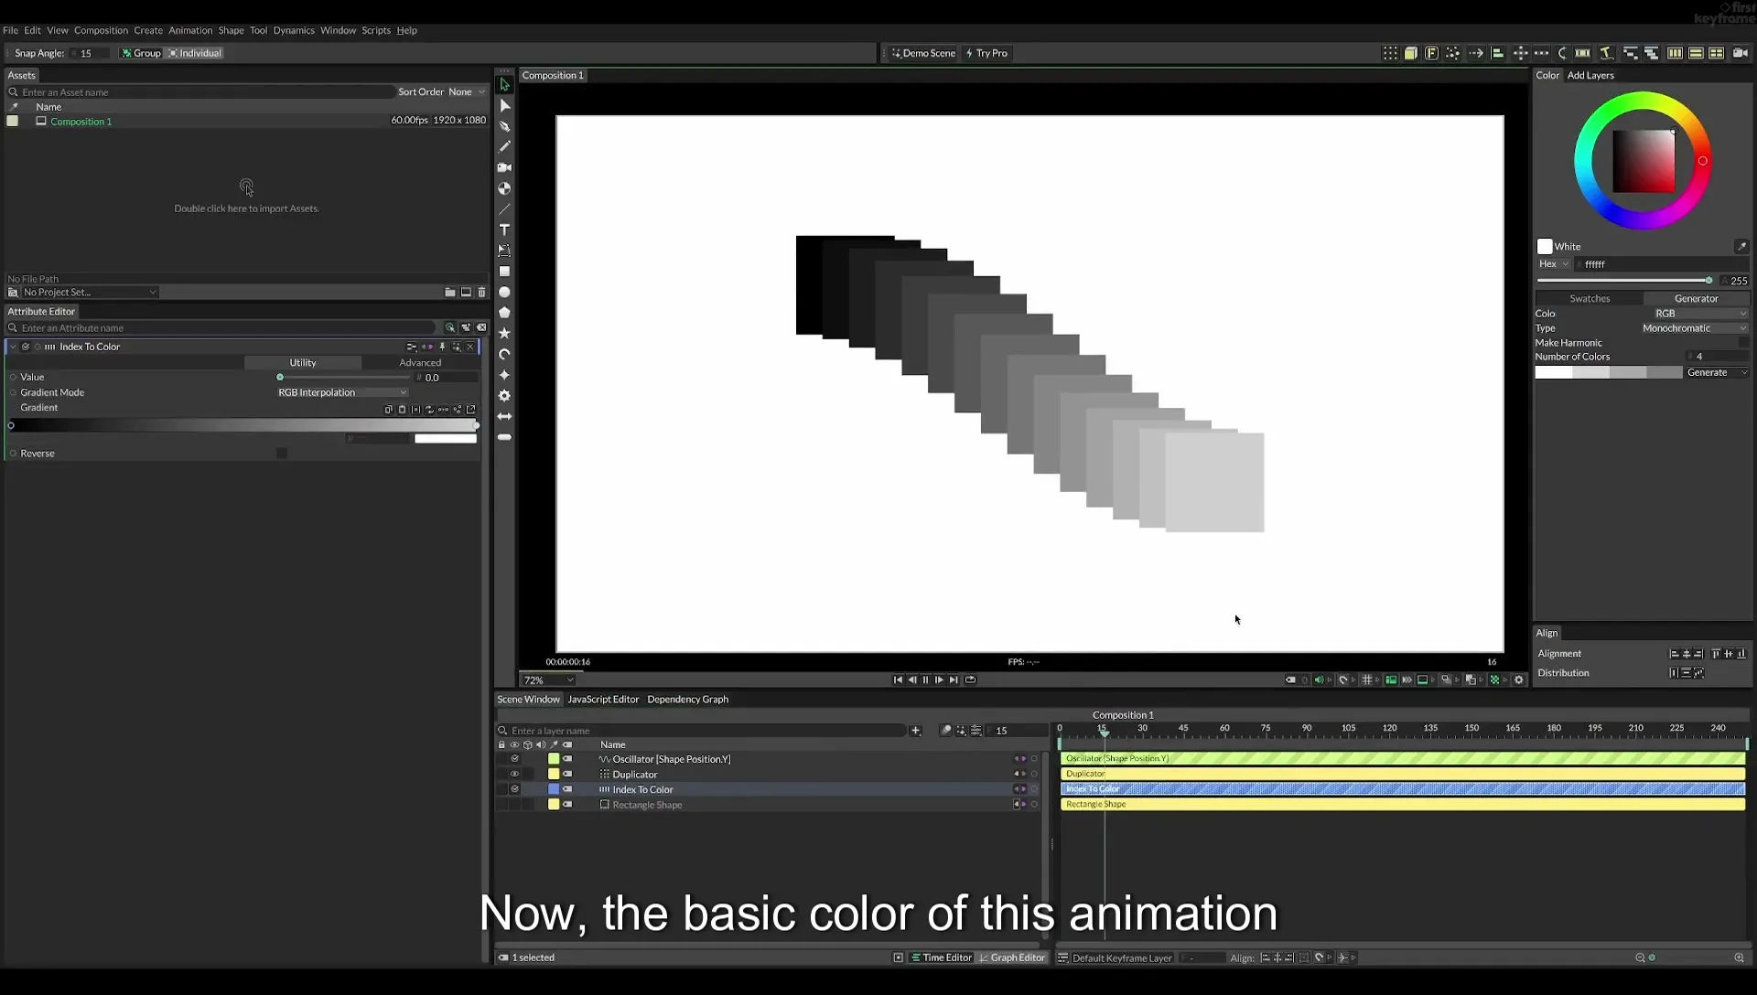Open the Type Monochromatic dropdown

click(1694, 328)
